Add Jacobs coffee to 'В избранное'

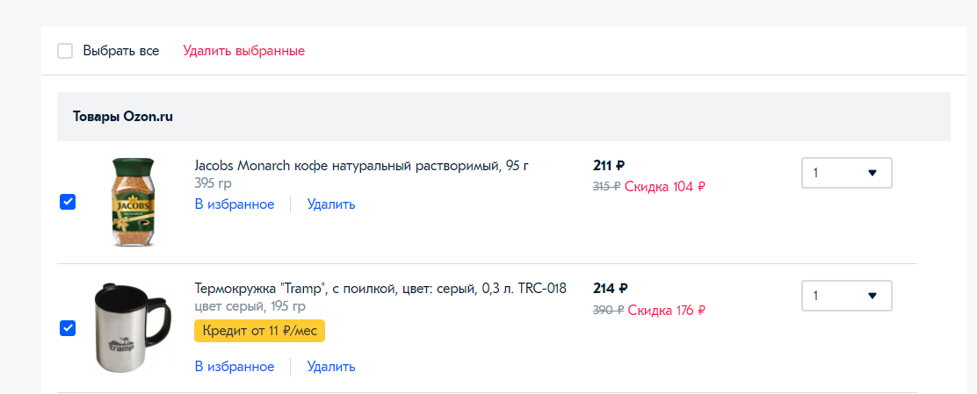235,204
